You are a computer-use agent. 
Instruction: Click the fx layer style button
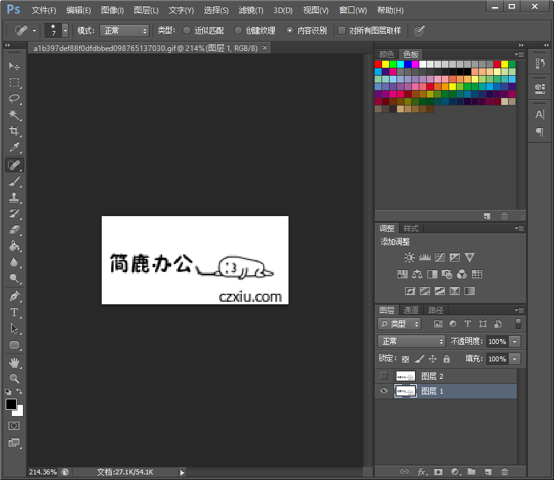coord(421,471)
